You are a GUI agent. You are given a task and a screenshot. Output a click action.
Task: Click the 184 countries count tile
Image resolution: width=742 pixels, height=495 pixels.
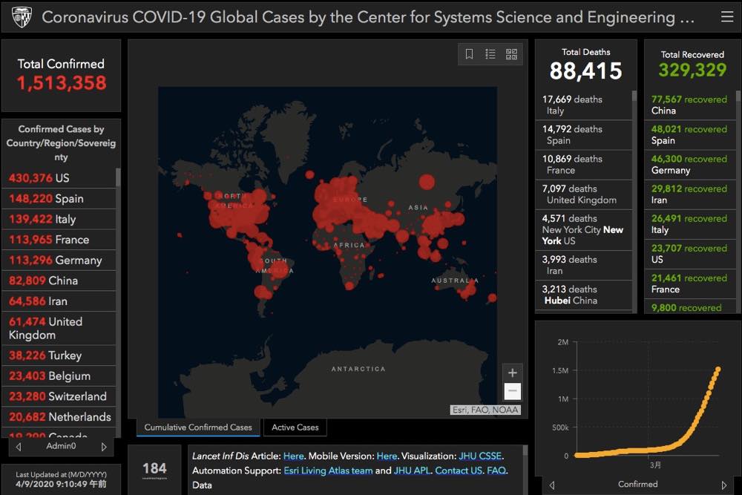tap(155, 470)
